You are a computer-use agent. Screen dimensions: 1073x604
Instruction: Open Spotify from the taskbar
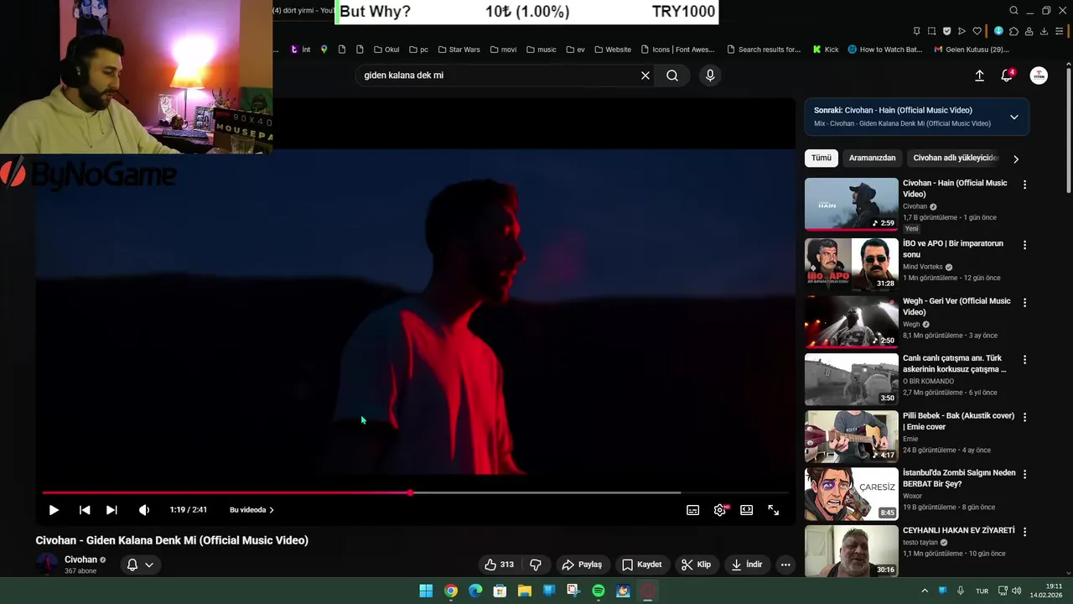(x=599, y=591)
